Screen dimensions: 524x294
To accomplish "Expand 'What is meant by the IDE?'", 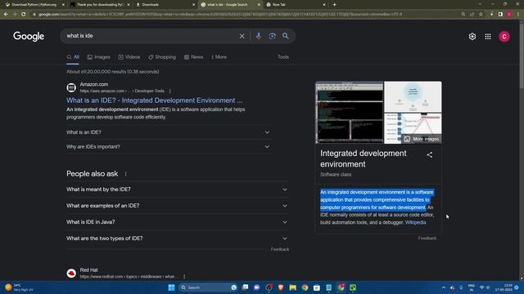I will 177,189.
